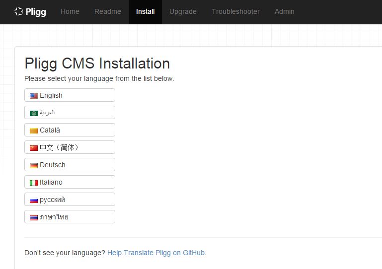Click the Italian flag icon
382x269 pixels.
34,183
